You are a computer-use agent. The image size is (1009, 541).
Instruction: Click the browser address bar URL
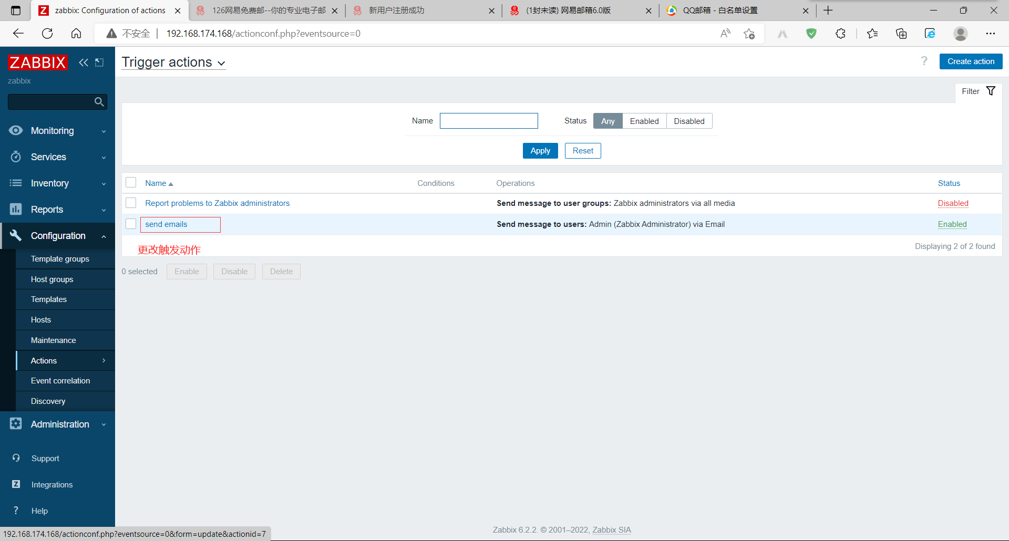[x=263, y=34]
